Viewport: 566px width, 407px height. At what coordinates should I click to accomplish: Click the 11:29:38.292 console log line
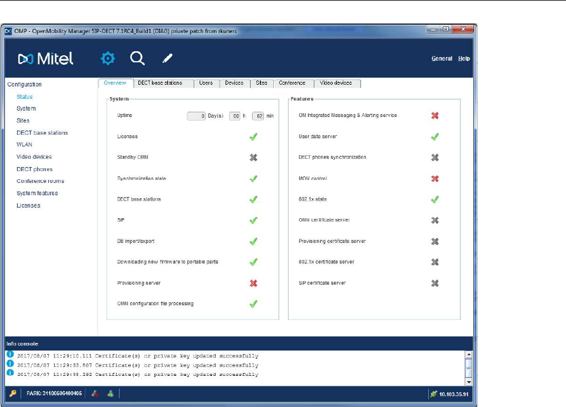(x=138, y=374)
